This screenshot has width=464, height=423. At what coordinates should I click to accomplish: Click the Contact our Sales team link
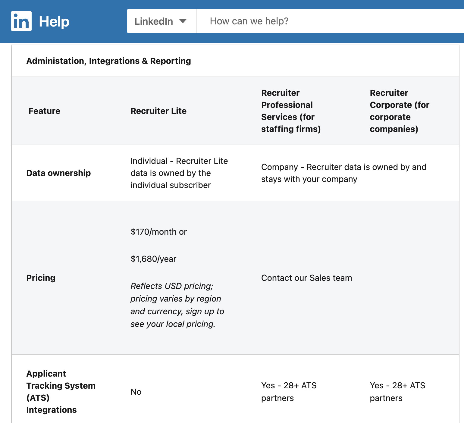[306, 278]
